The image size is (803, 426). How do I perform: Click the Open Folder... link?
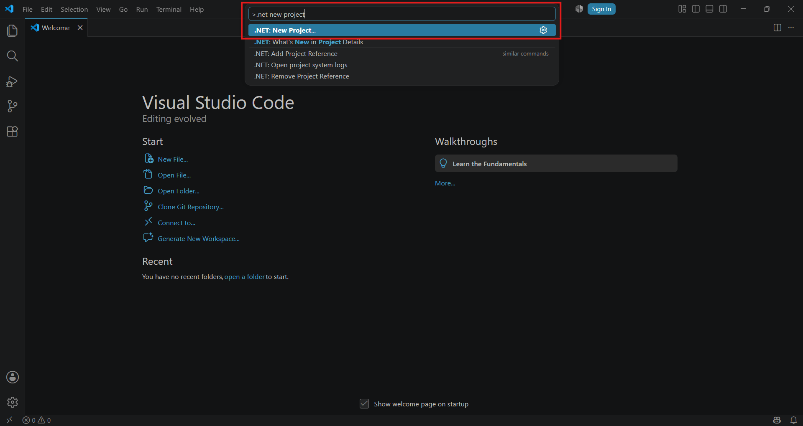pyautogui.click(x=179, y=191)
